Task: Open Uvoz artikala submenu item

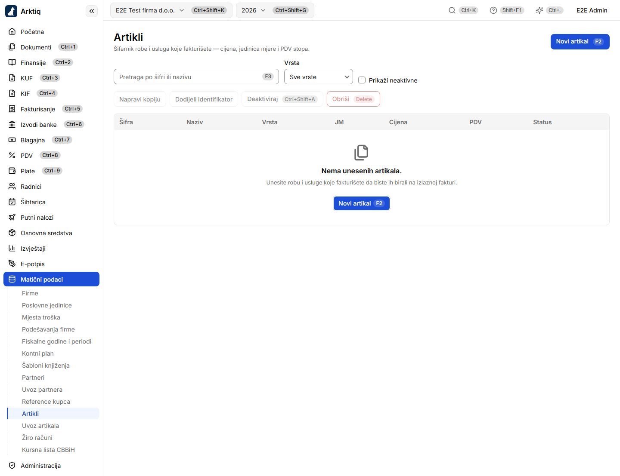Action: (53, 425)
